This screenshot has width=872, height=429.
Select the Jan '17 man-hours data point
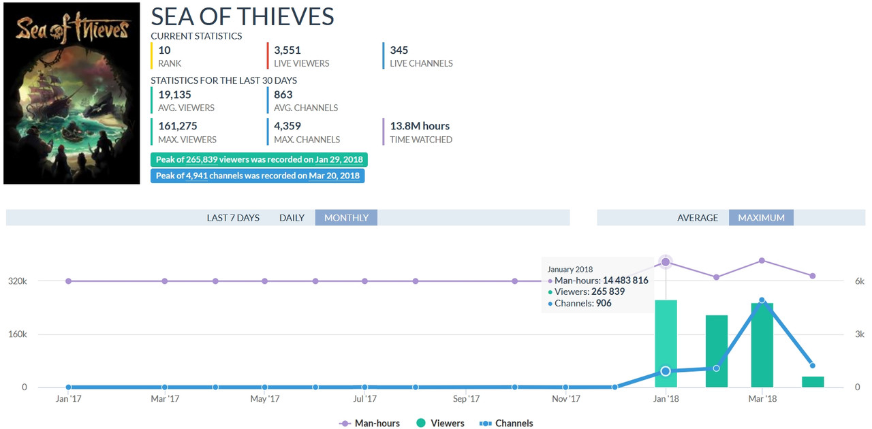(68, 281)
